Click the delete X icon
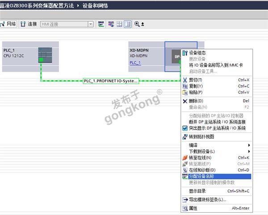This screenshot has height=215, width=268. point(185,101)
